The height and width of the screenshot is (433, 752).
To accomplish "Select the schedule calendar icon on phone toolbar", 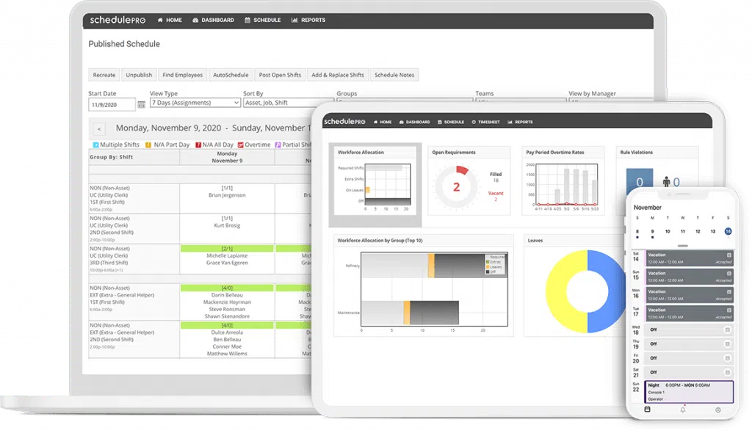I will pos(647,410).
